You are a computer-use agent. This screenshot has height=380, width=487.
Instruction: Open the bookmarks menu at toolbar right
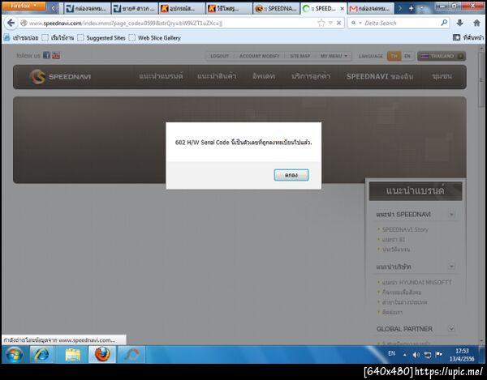(x=468, y=37)
